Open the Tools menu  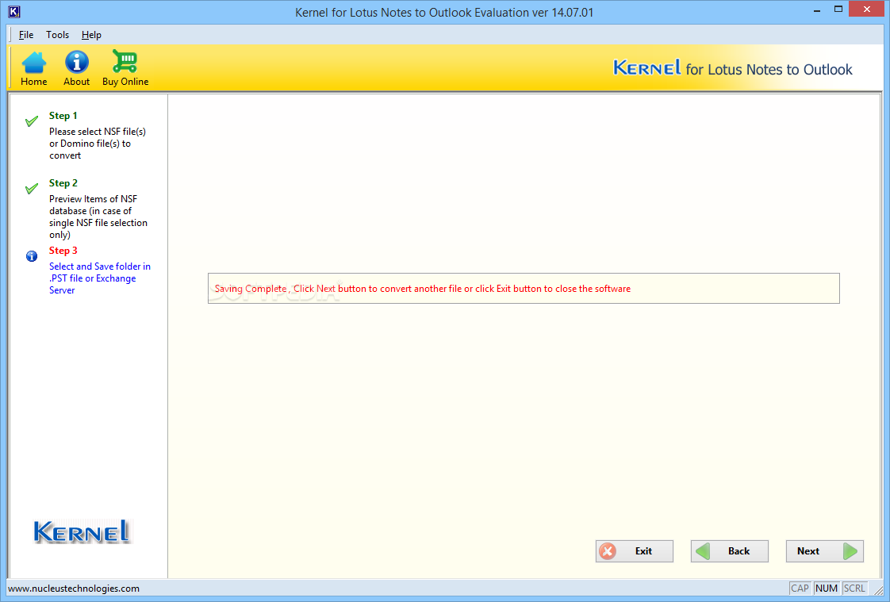[57, 35]
